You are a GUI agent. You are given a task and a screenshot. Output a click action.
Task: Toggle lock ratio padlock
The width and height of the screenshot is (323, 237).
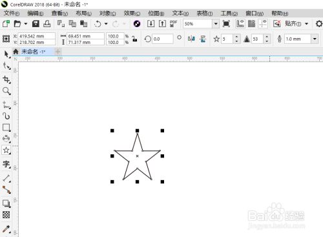pos(135,39)
